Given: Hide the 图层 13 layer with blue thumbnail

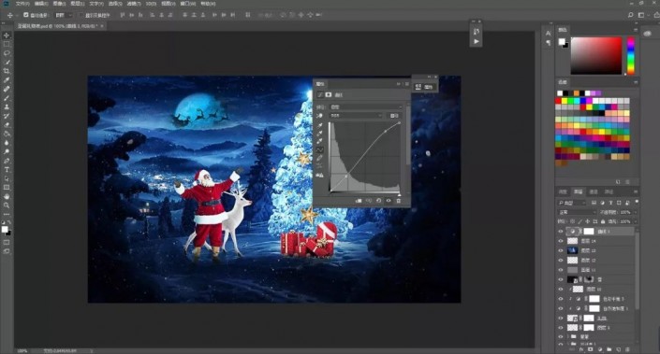Looking at the screenshot, I should tap(560, 250).
